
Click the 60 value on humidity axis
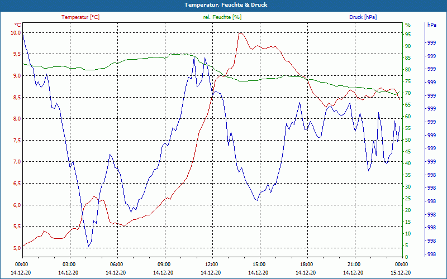pyautogui.click(x=408, y=117)
